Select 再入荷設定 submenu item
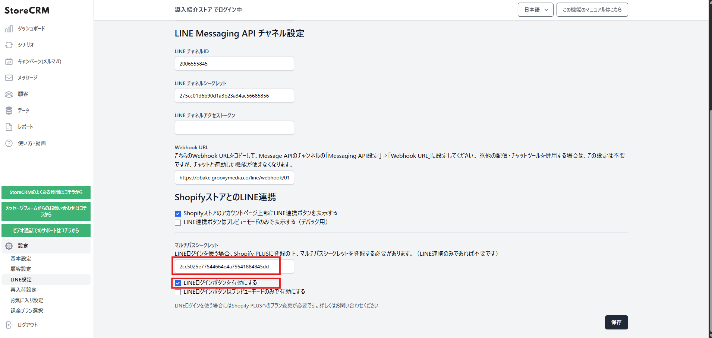 (23, 290)
